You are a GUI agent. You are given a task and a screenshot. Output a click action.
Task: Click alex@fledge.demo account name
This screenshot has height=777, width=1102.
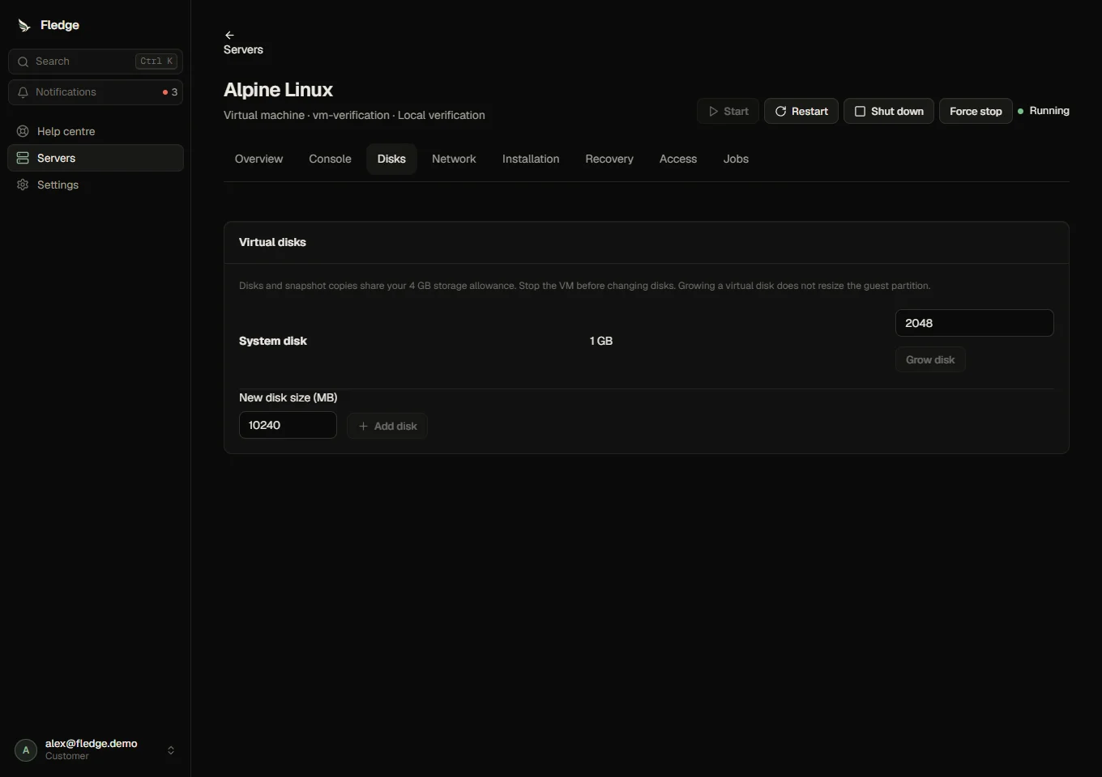click(92, 744)
